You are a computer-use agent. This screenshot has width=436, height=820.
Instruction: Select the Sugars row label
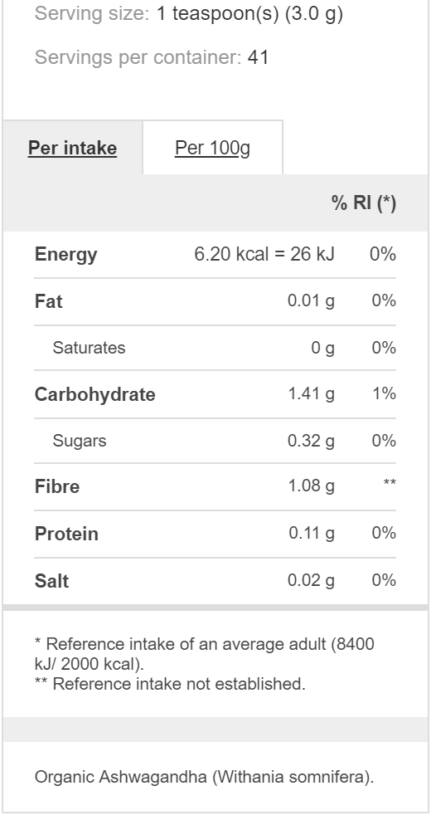tap(80, 441)
